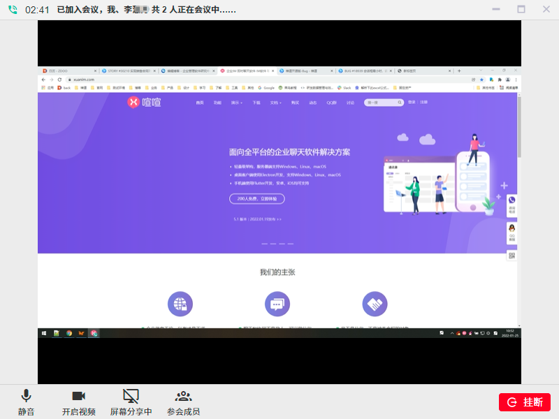Open the Slack bookmark
Screen dimensions: 559x419
[344, 88]
